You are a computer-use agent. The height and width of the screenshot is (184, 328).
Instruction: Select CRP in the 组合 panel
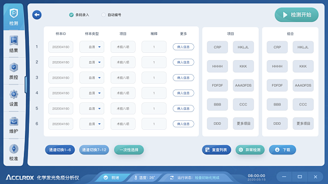tap(277, 47)
